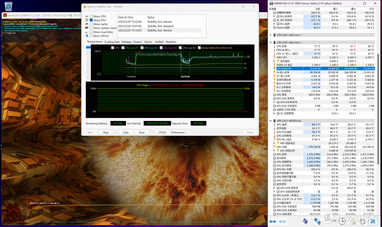Image resolution: width=382 pixels, height=227 pixels.
Task: Enable the Stress cache checkbox
Action: (x=91, y=24)
